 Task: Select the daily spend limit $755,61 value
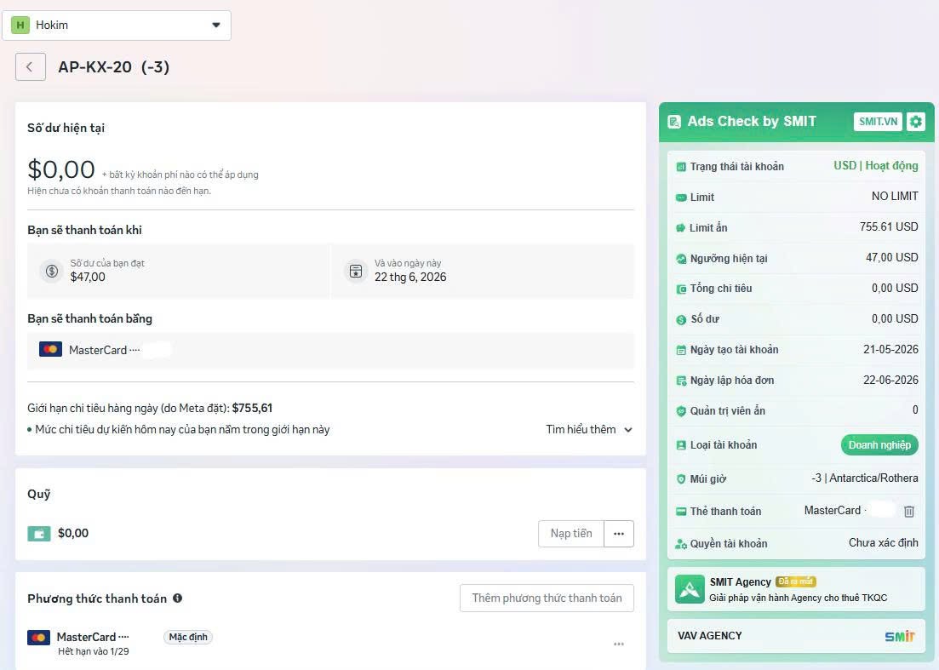coord(252,409)
